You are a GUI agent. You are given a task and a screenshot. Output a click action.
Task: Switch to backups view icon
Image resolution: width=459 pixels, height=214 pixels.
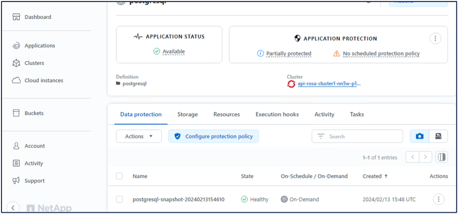pyautogui.click(x=438, y=136)
